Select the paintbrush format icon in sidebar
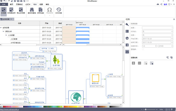Viewport: 176px width, 111px height. pyautogui.click(x=127, y=24)
